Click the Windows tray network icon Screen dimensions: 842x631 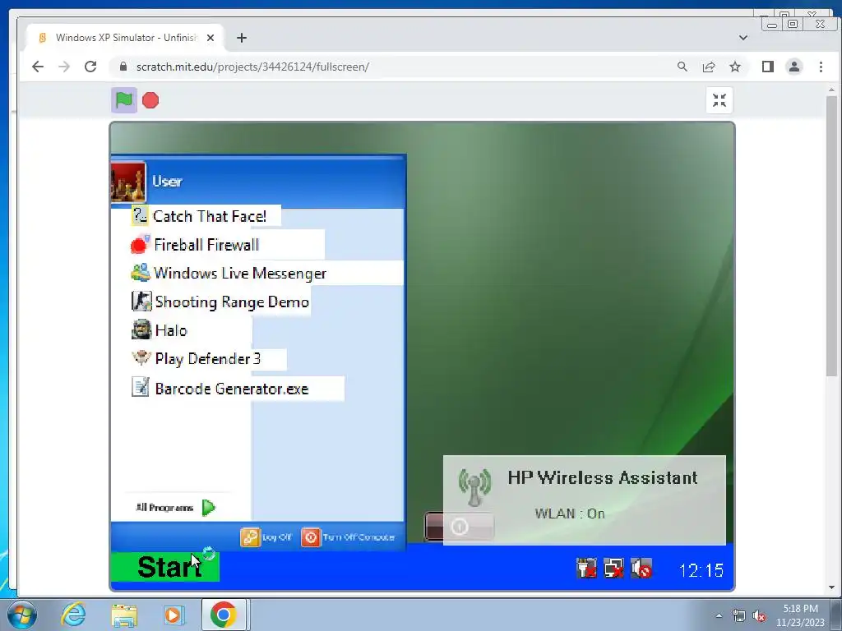739,615
